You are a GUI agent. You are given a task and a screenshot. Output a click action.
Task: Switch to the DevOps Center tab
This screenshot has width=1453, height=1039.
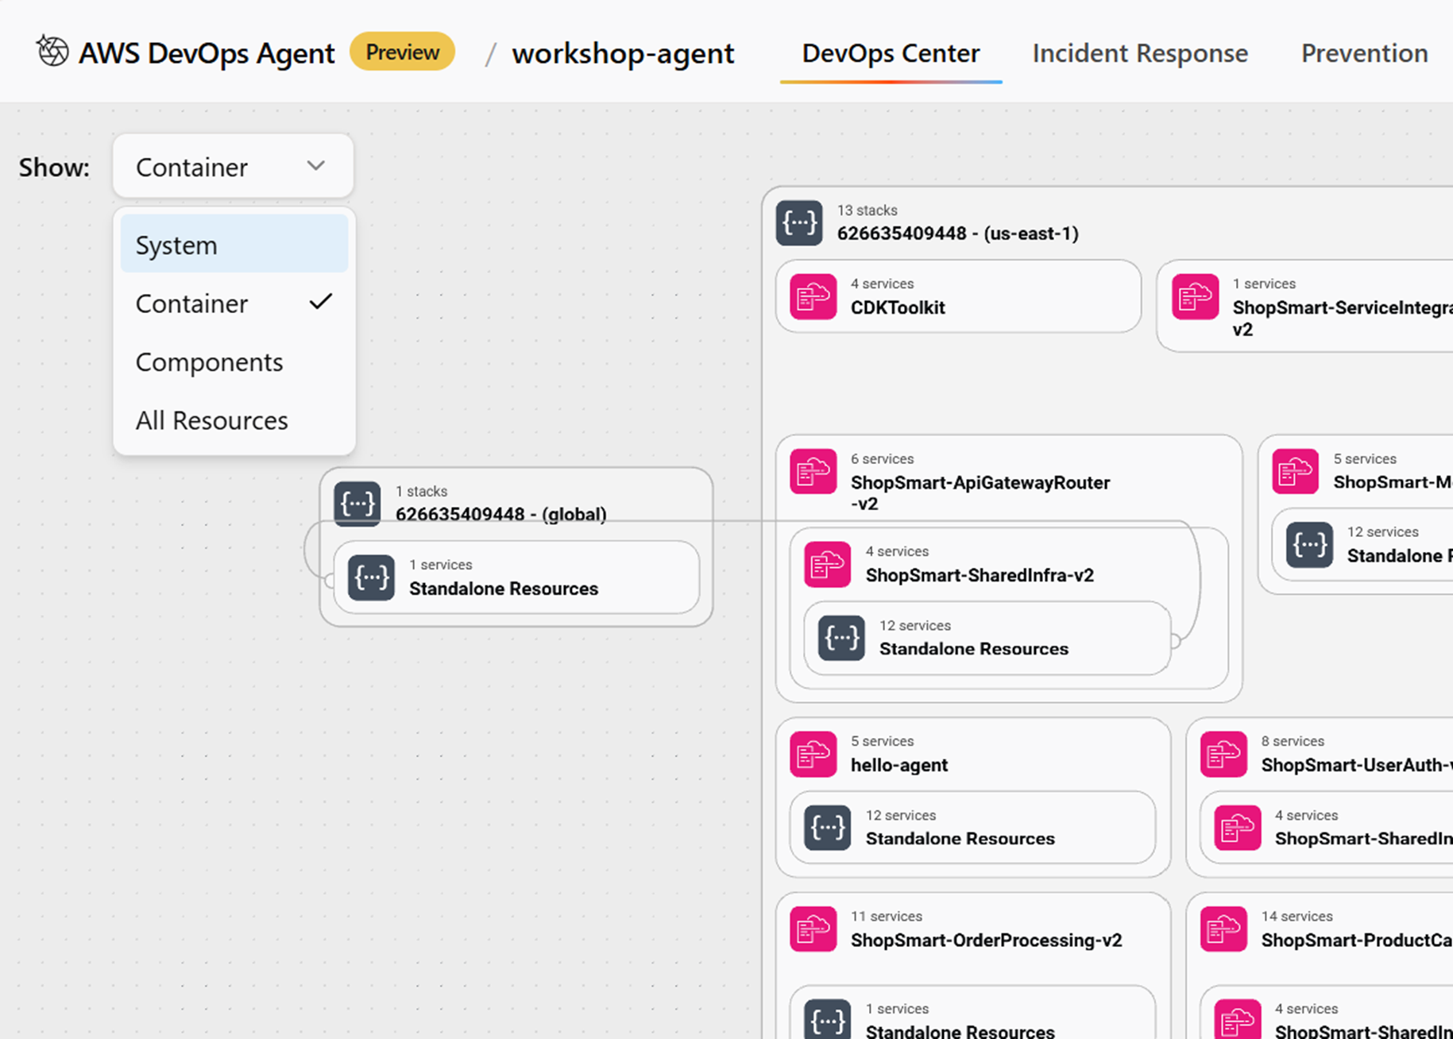pos(891,53)
